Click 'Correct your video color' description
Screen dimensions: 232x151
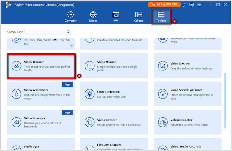[112, 97]
